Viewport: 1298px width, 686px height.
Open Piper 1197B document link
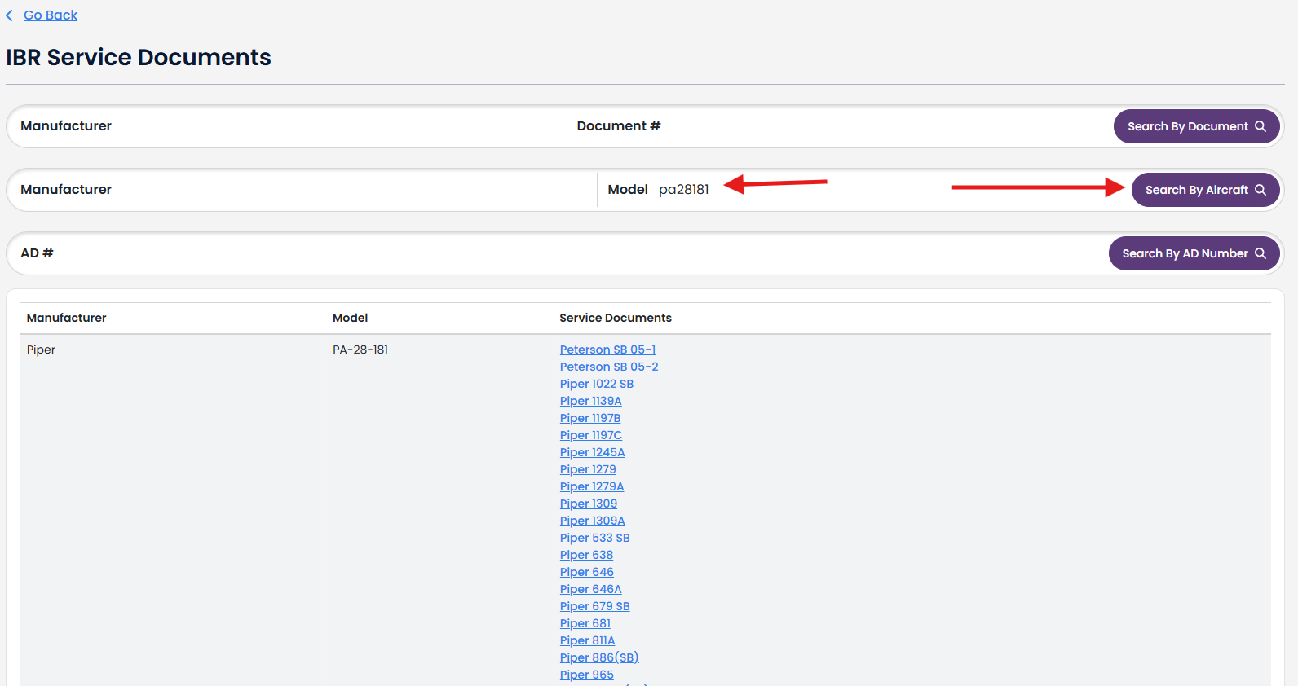click(590, 418)
